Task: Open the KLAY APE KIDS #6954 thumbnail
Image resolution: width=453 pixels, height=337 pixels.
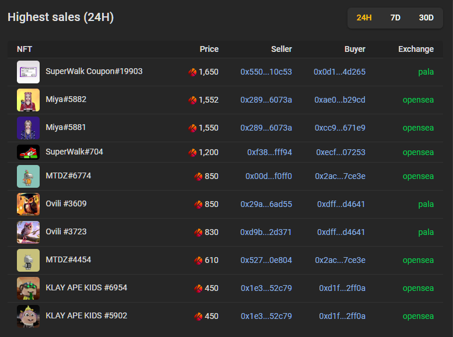Action: (28, 289)
